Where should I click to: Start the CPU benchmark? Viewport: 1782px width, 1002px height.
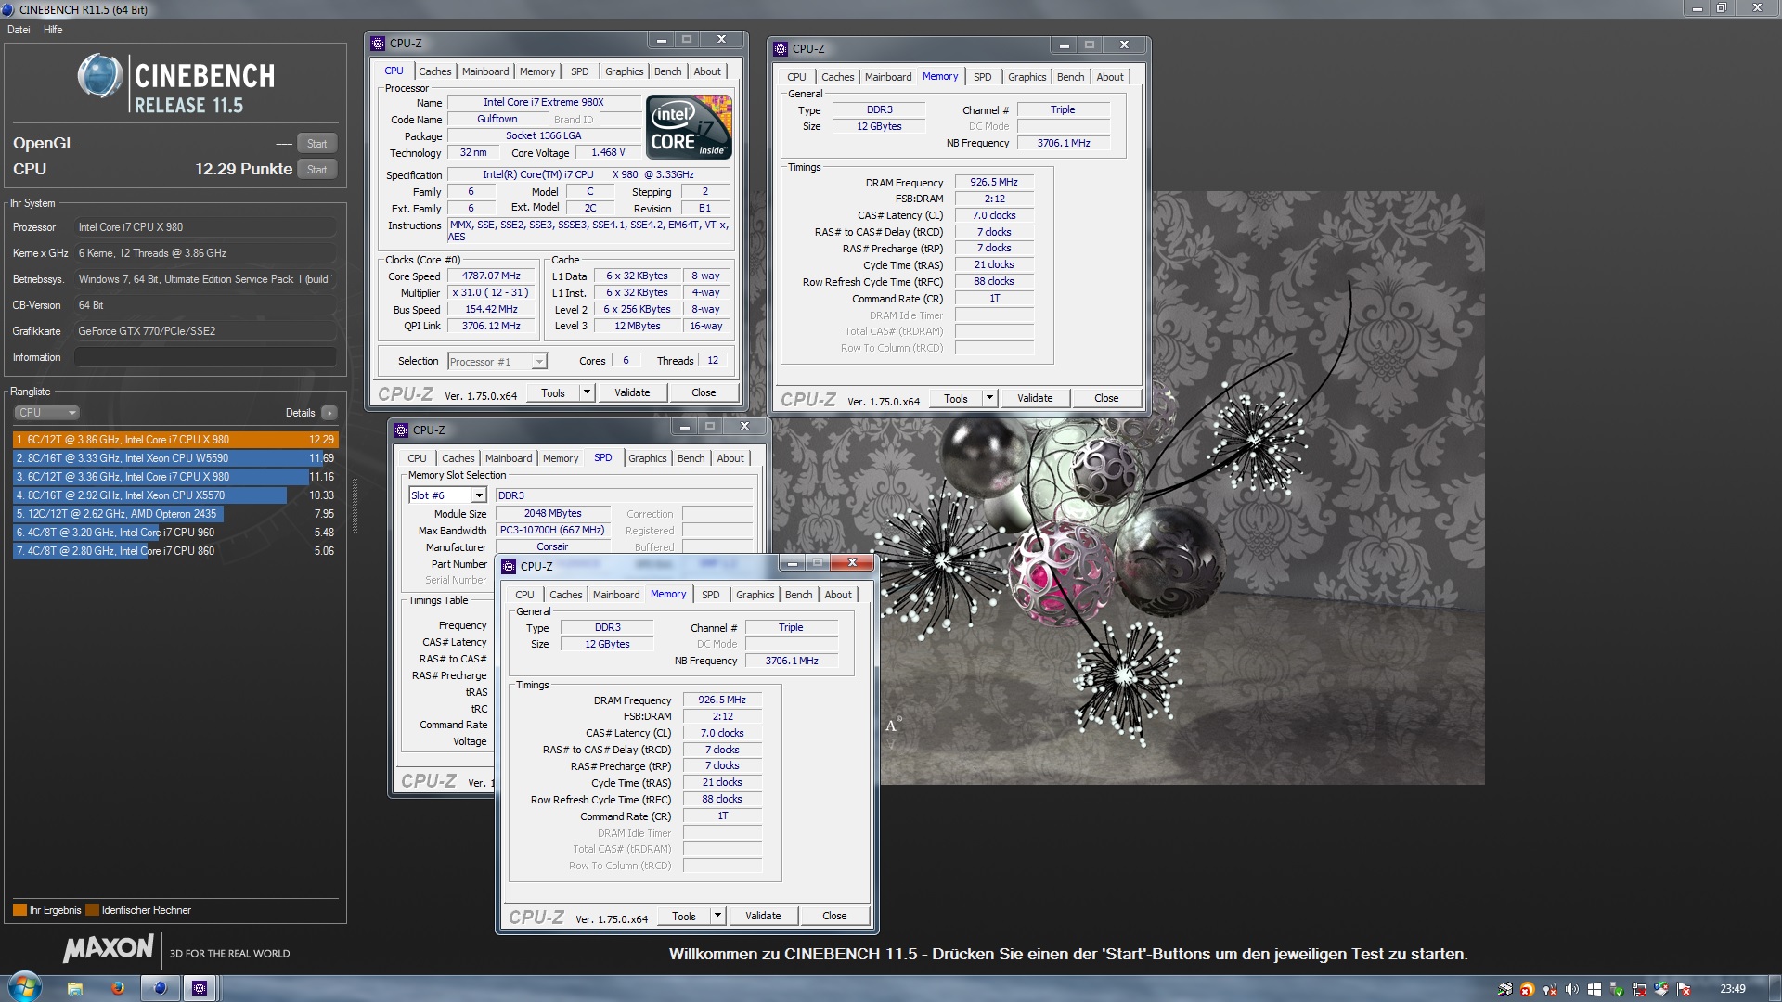[x=316, y=170]
